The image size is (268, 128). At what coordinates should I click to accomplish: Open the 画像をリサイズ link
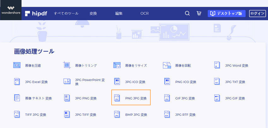(136, 66)
